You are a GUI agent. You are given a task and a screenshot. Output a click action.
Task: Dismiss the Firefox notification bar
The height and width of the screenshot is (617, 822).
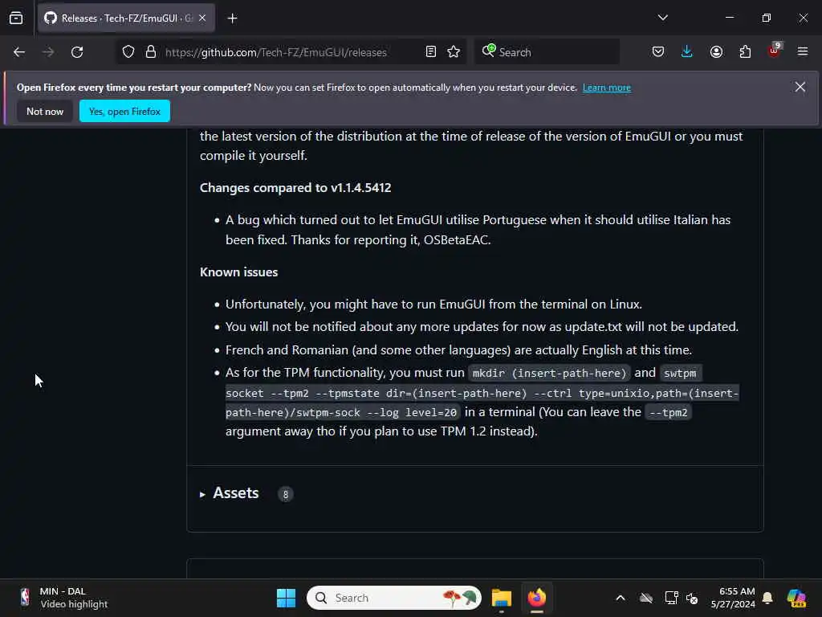tap(800, 87)
